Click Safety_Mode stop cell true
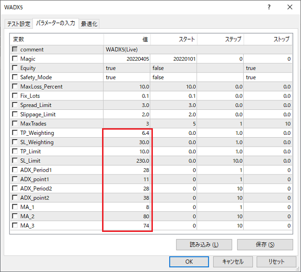The width and height of the screenshot is (301, 272). pyautogui.click(x=268, y=77)
